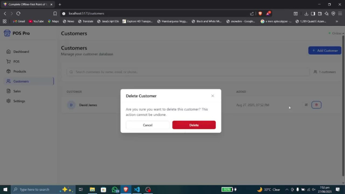
Task: Close the Complete Offline-First Point tab
Action: pos(51,4)
